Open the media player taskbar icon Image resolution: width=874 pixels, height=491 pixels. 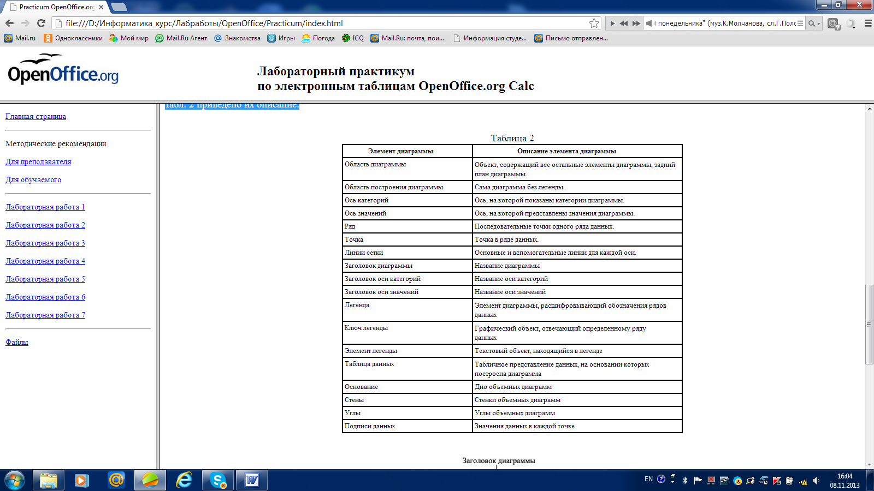pyautogui.click(x=82, y=480)
